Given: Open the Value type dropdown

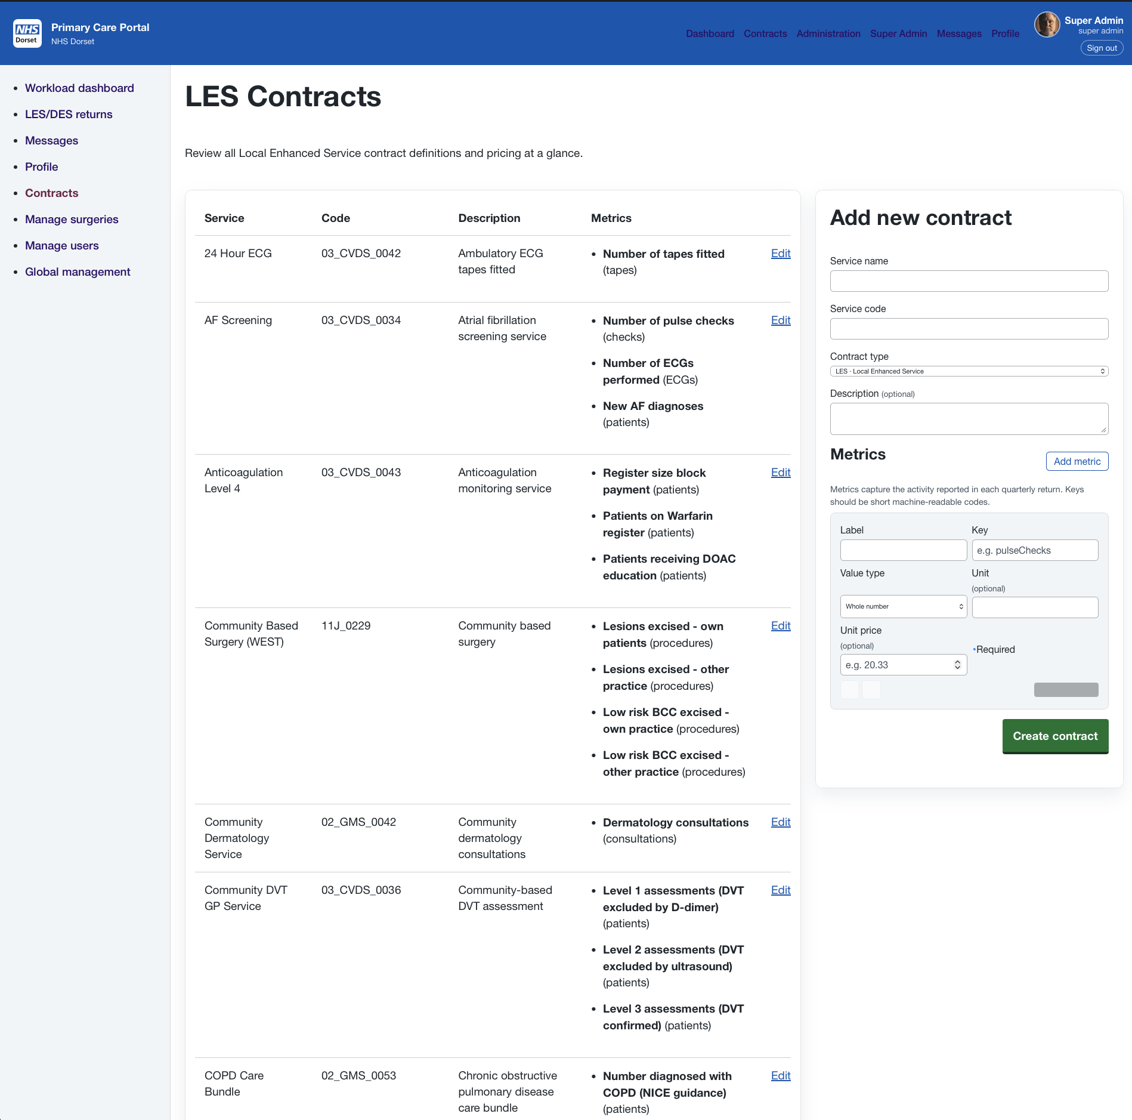Looking at the screenshot, I should tap(903, 606).
